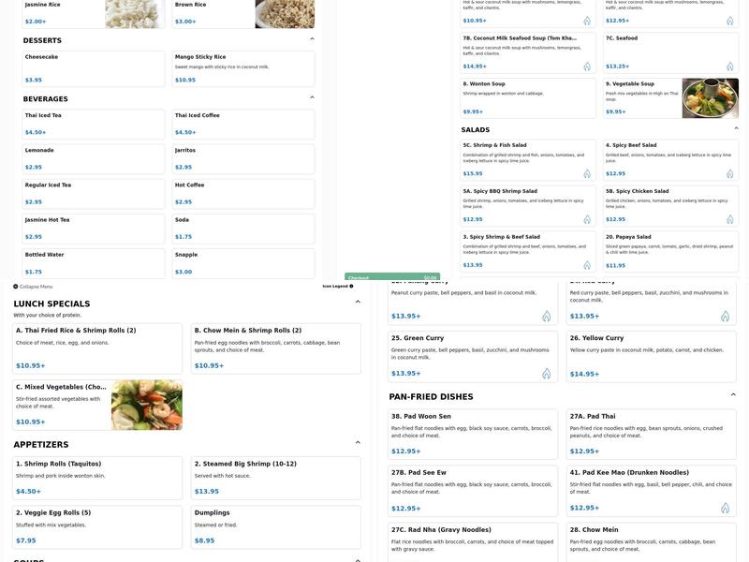Click spicy flame icon on Green Curry
749x562 pixels.
pyautogui.click(x=546, y=374)
